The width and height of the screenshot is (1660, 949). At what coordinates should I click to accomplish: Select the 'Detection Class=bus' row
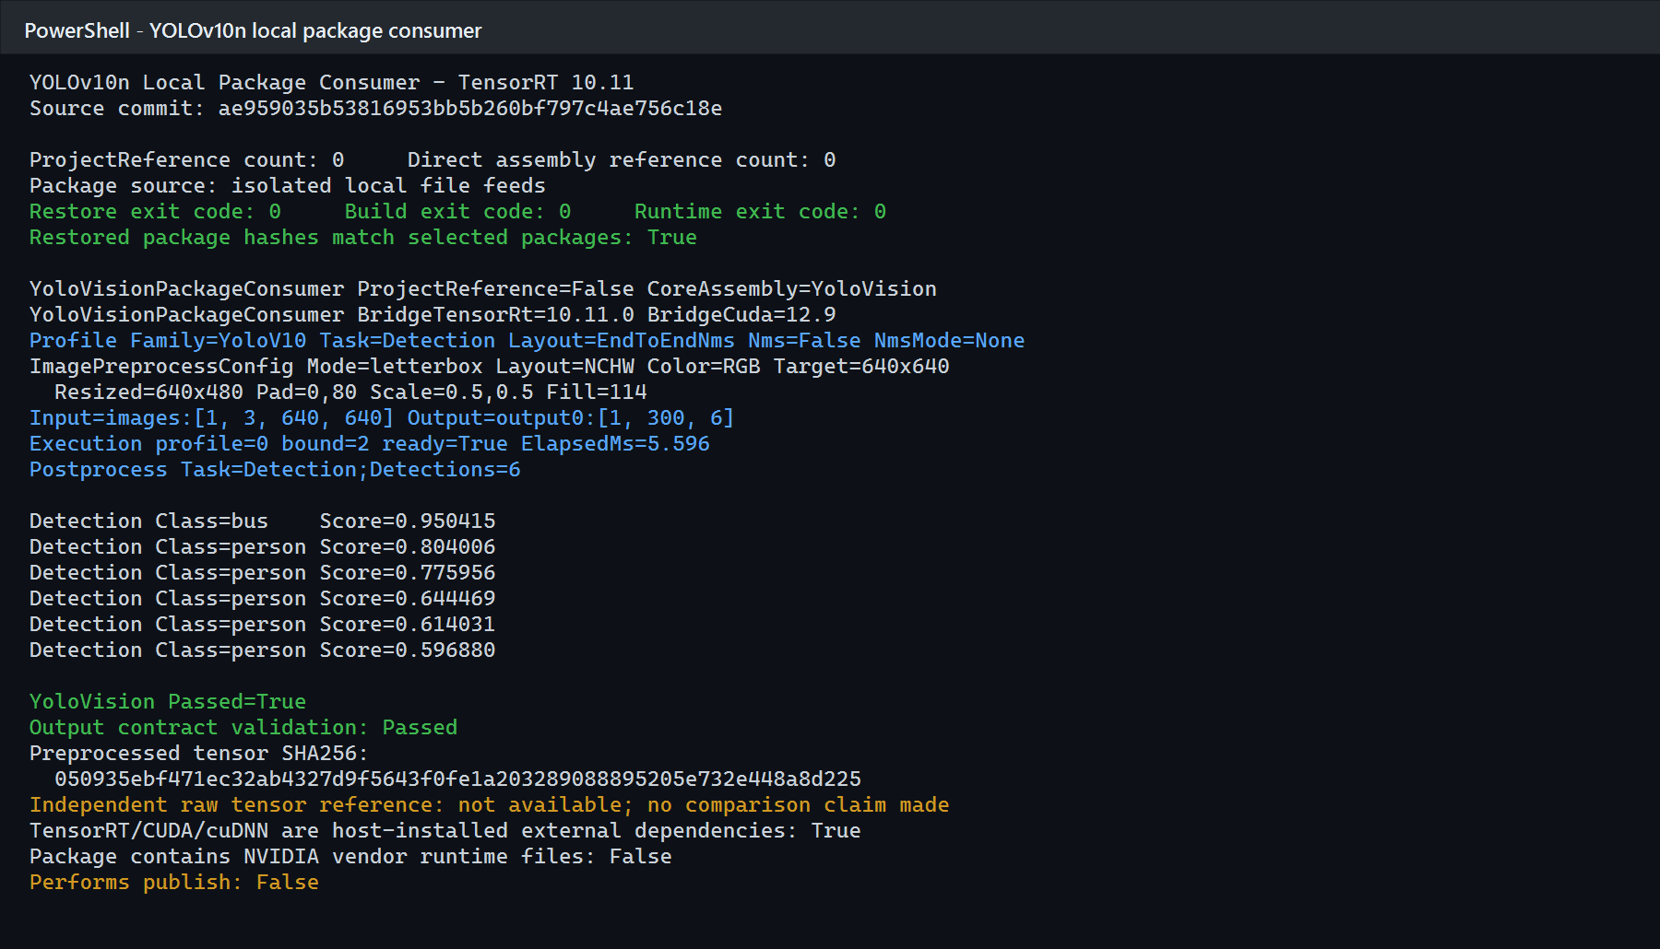[x=262, y=521]
